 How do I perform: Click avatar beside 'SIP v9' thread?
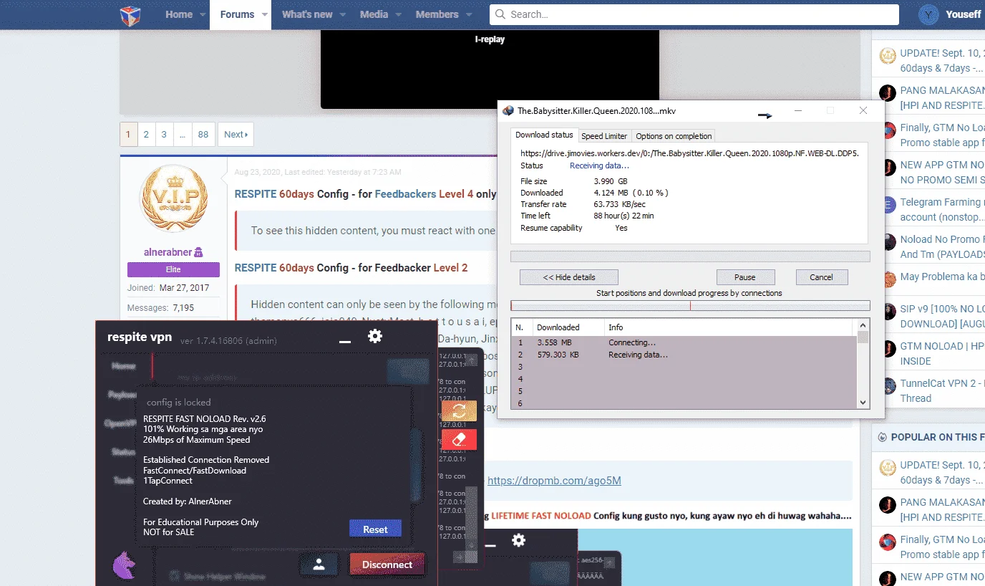pyautogui.click(x=888, y=312)
